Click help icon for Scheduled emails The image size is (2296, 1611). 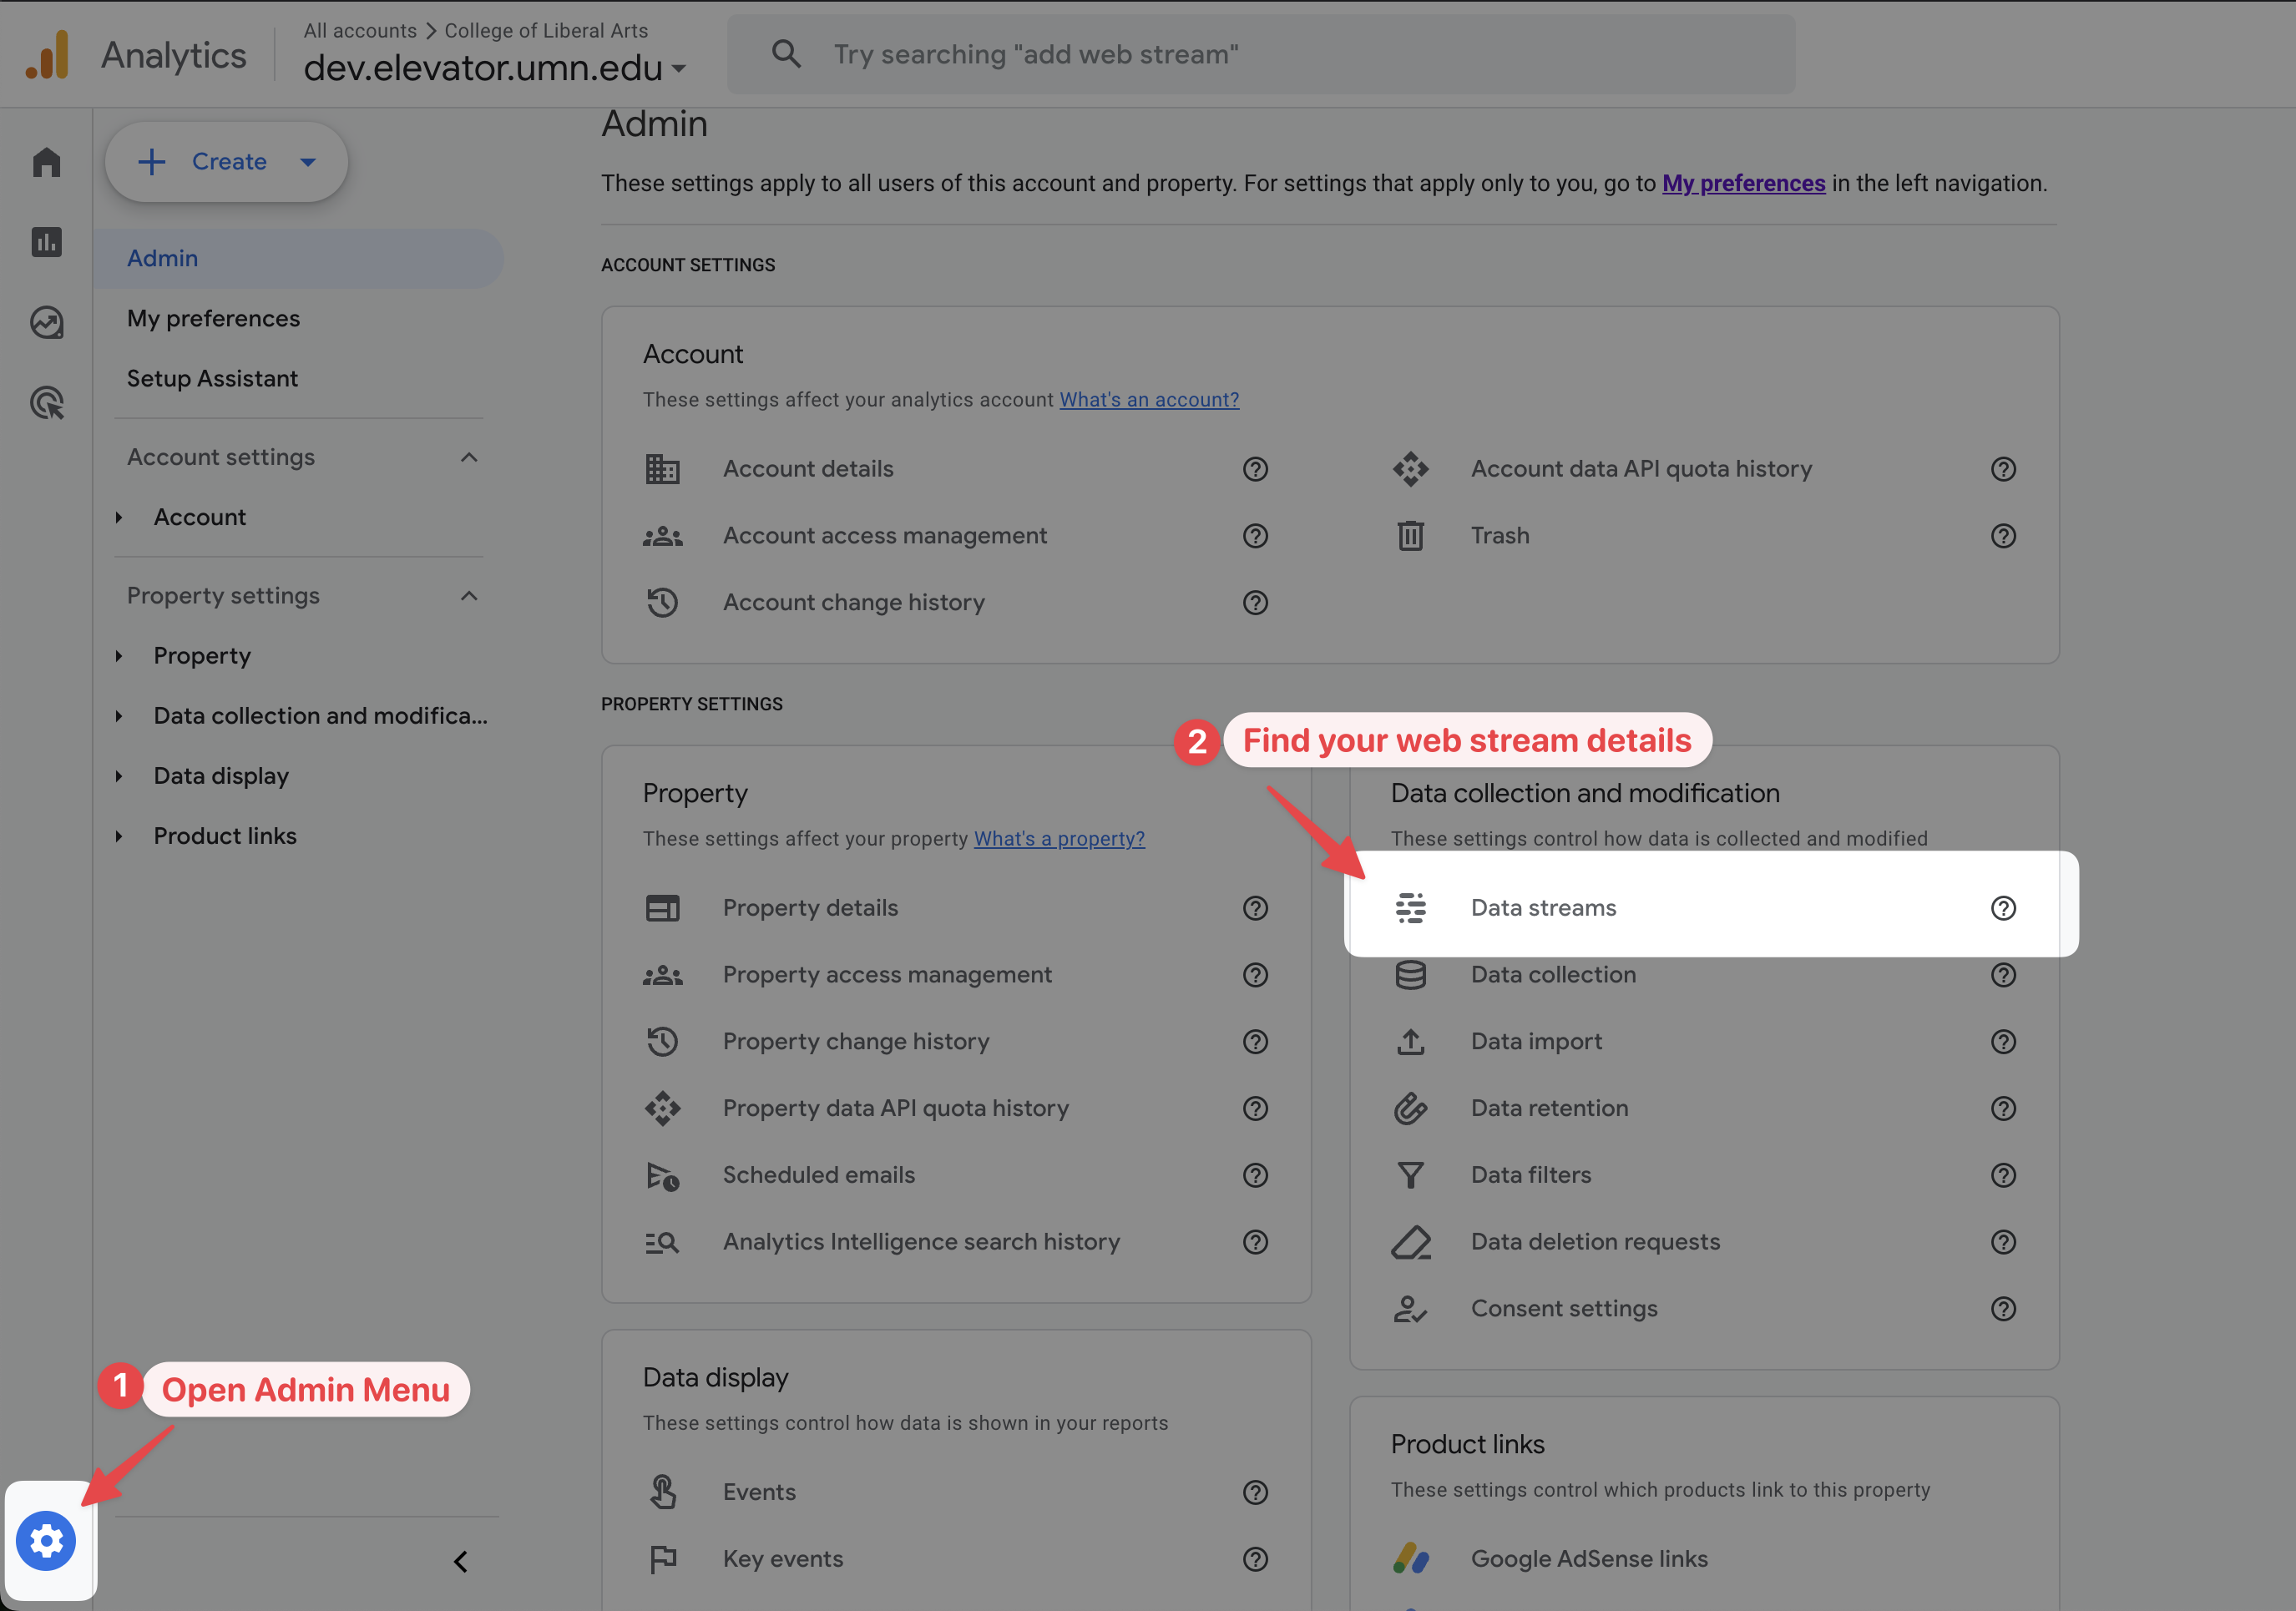(x=1255, y=1175)
